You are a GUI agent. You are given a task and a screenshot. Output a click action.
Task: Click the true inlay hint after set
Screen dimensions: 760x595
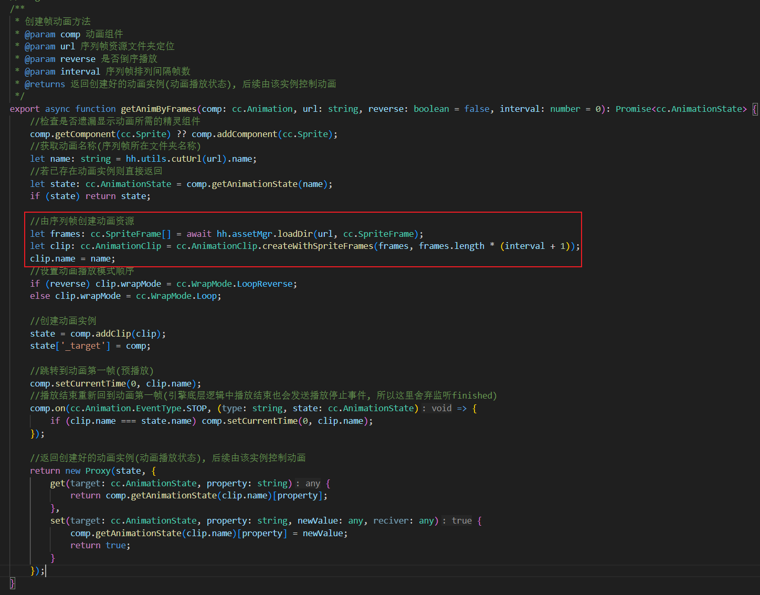[x=461, y=521]
